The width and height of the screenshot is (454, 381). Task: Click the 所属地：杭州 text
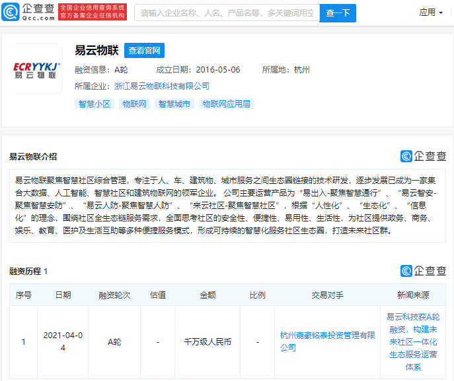pos(285,70)
